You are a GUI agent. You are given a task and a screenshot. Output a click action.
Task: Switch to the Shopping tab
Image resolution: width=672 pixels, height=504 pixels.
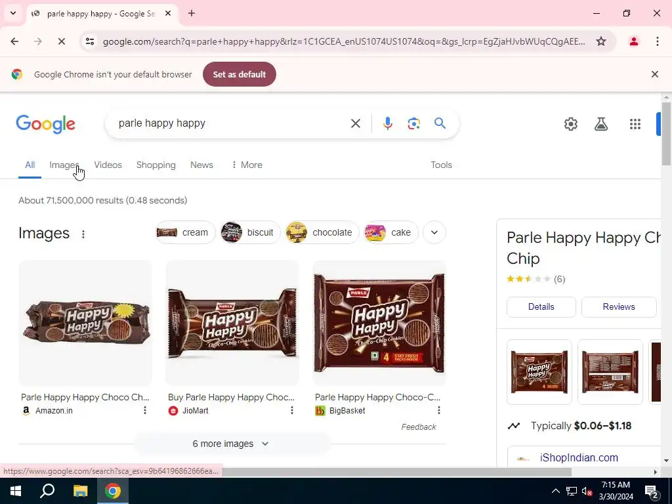156,165
